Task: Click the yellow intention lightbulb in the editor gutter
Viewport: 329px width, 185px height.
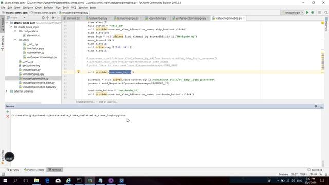Action: tap(78, 72)
